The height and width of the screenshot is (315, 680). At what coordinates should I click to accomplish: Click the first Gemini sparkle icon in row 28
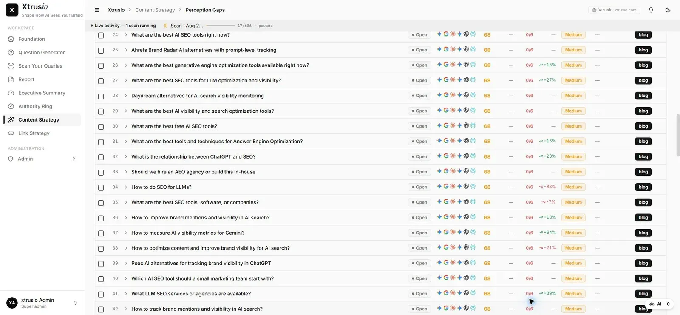pos(439,95)
